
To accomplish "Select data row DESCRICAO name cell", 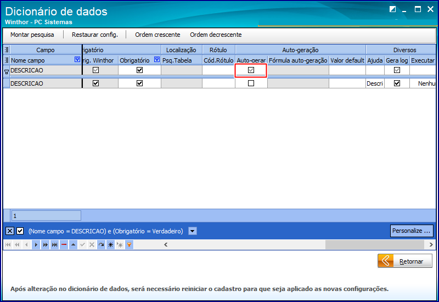I will tap(46, 83).
